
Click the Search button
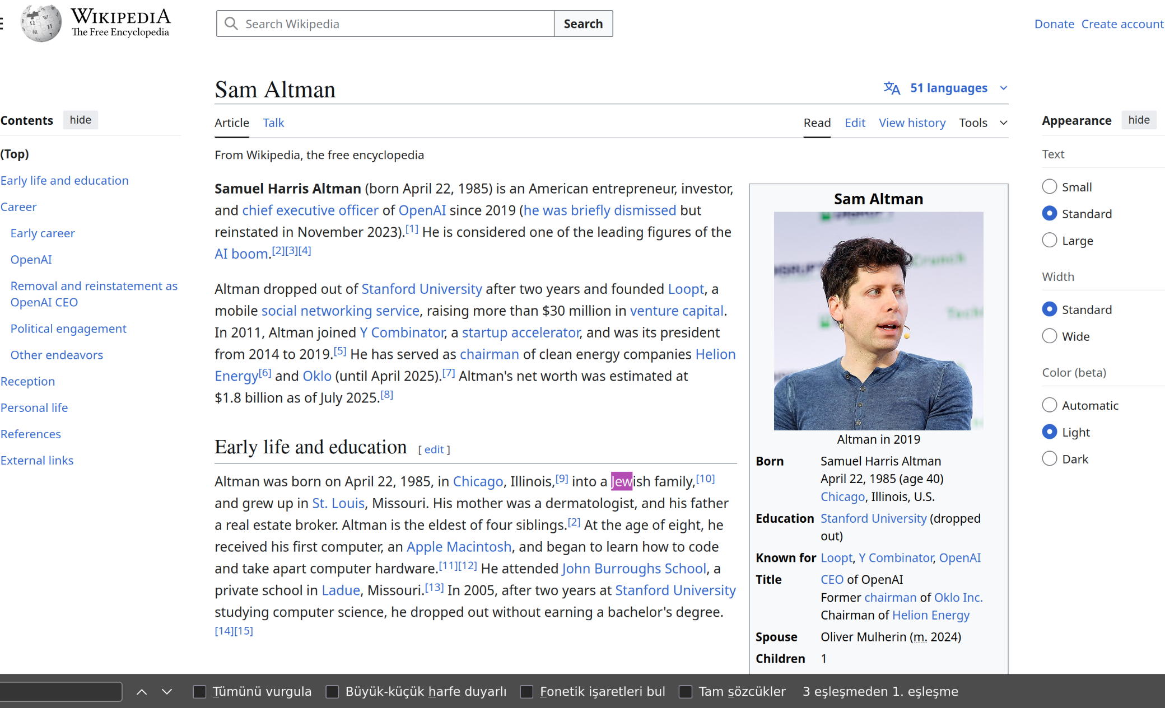pos(583,24)
